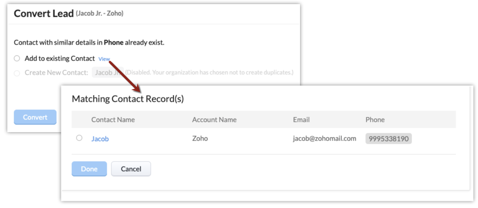Open the Jacob contact name link
Viewport: 478px width, 208px height.
point(100,139)
